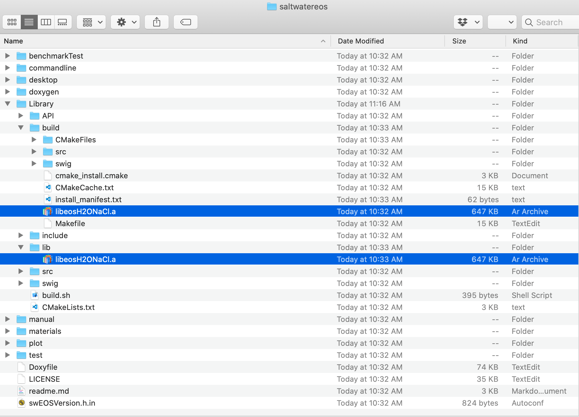Select the install_manifest.txt file icon
The image size is (579, 417).
click(x=48, y=199)
